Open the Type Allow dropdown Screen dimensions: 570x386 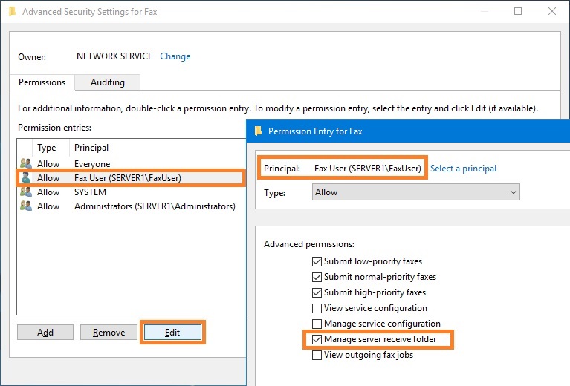click(416, 192)
